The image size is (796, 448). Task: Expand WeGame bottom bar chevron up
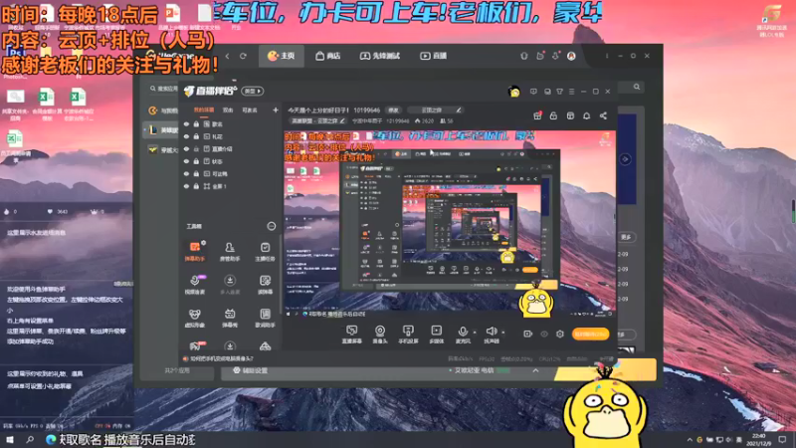535,370
